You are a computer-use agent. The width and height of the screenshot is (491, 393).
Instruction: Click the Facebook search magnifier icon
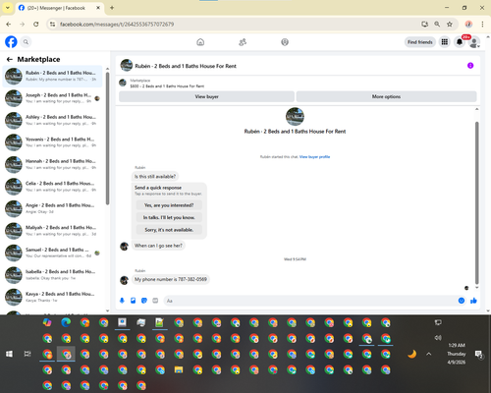click(26, 42)
